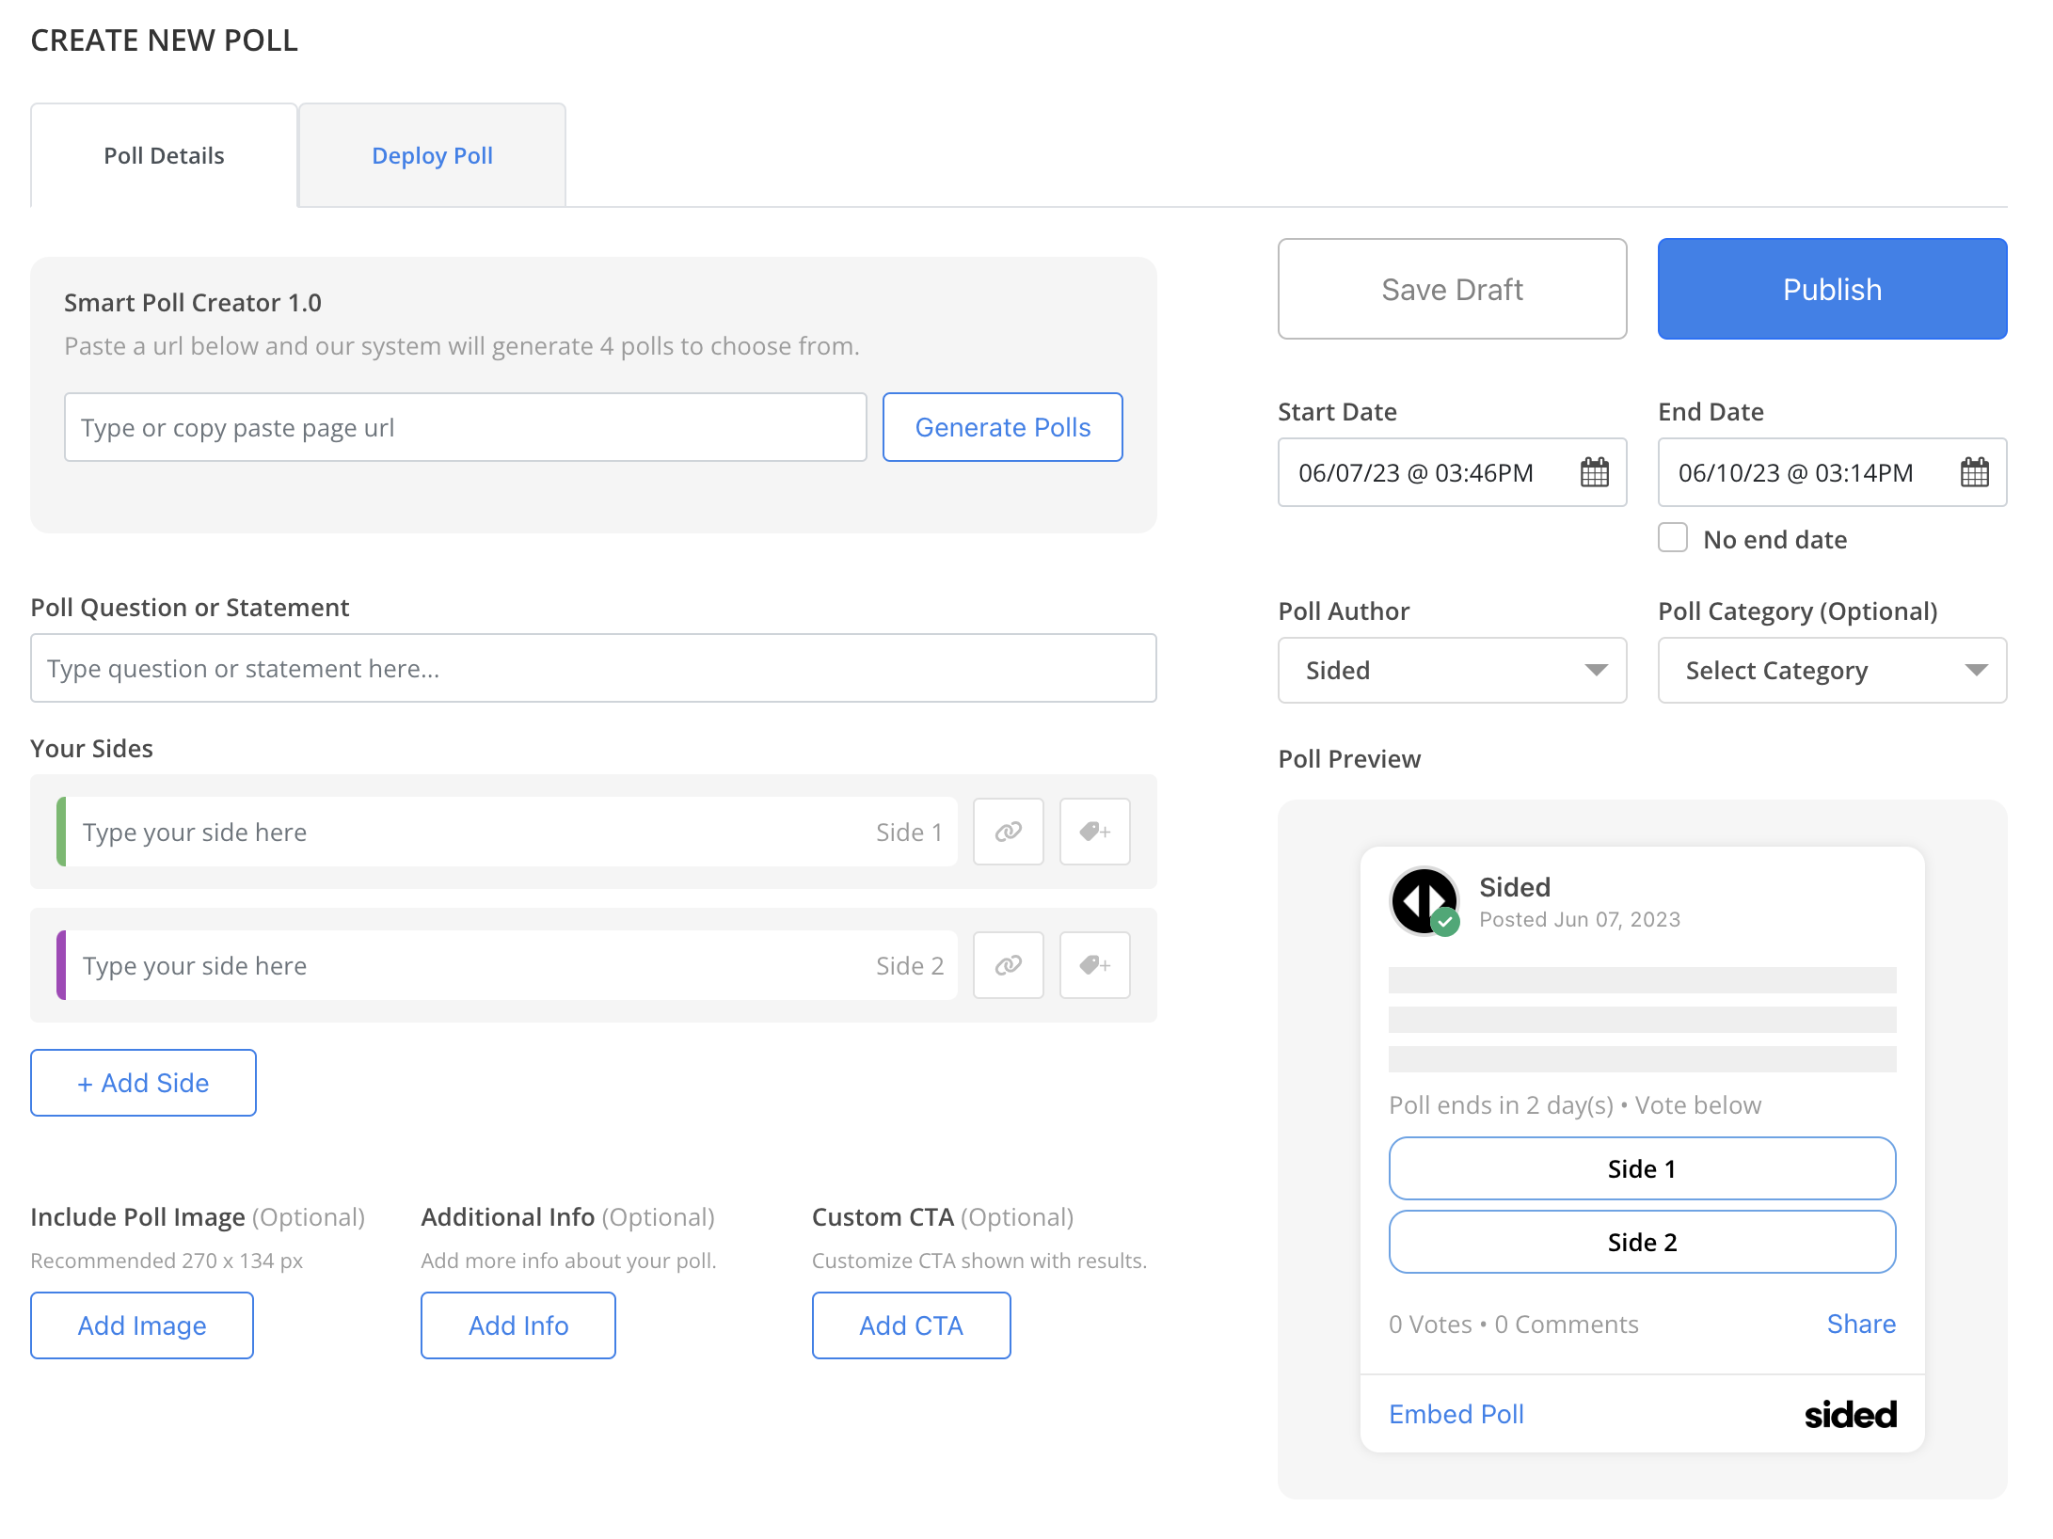Expand the Poll Author dropdown

tap(1452, 670)
